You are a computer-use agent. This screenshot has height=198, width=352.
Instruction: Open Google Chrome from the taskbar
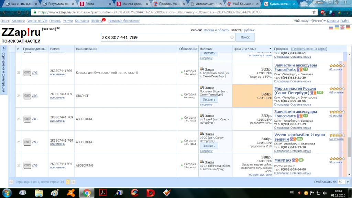pos(87,193)
